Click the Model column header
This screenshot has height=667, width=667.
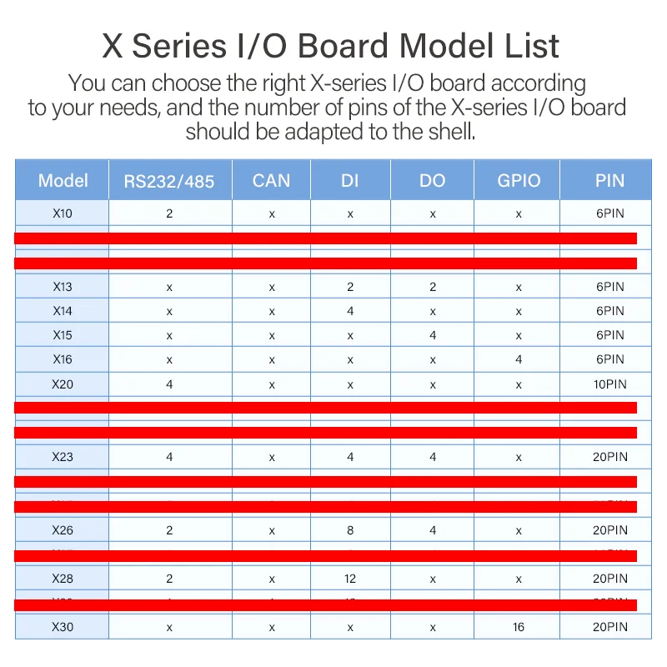(x=63, y=180)
